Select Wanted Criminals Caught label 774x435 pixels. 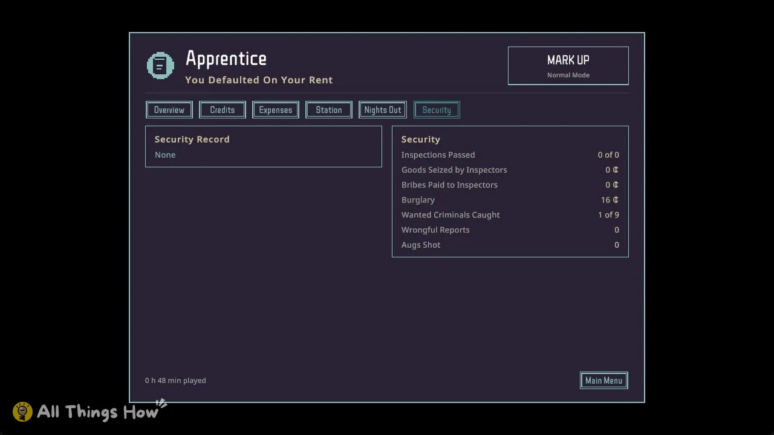click(x=450, y=214)
